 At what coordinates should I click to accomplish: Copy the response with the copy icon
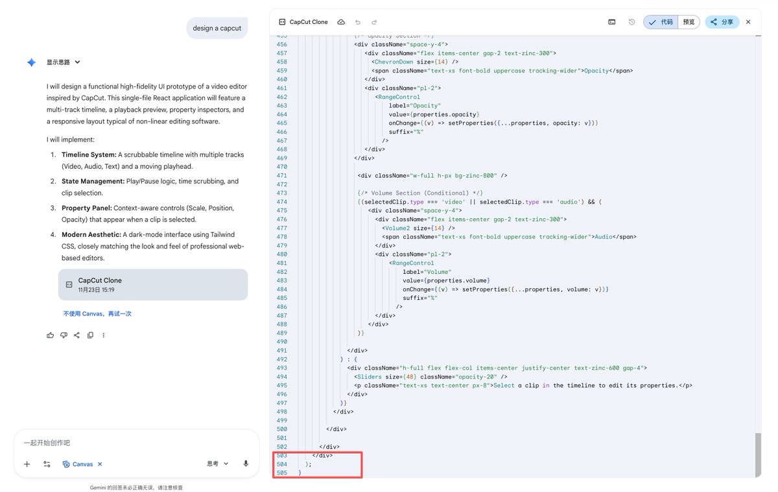90,335
